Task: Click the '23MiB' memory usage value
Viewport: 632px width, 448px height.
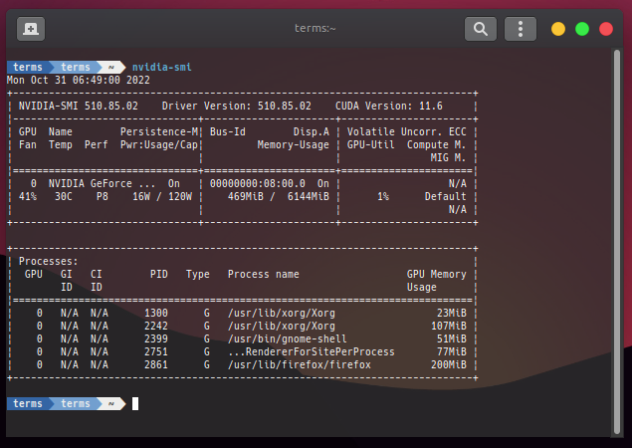Action: click(x=452, y=313)
